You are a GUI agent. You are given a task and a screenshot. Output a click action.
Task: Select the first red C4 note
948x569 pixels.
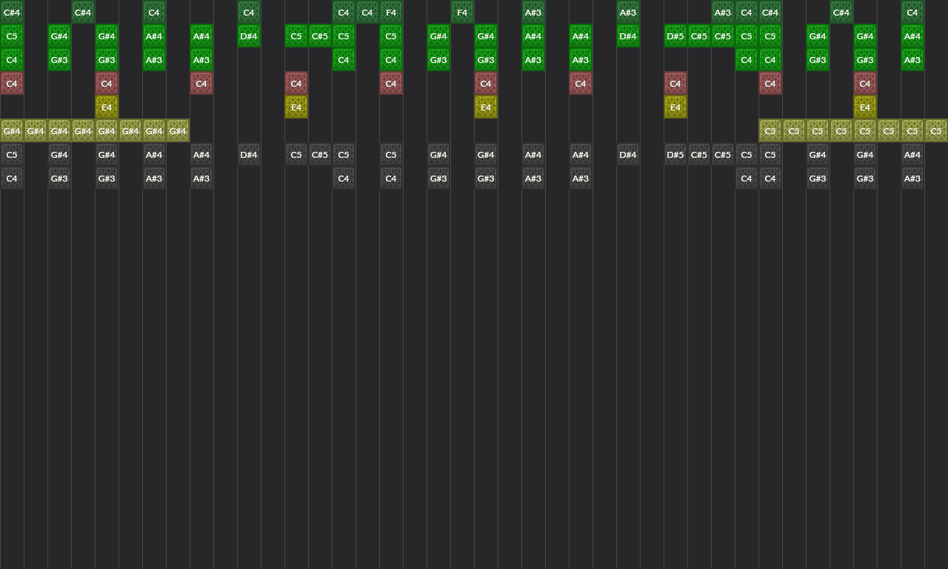coord(12,83)
